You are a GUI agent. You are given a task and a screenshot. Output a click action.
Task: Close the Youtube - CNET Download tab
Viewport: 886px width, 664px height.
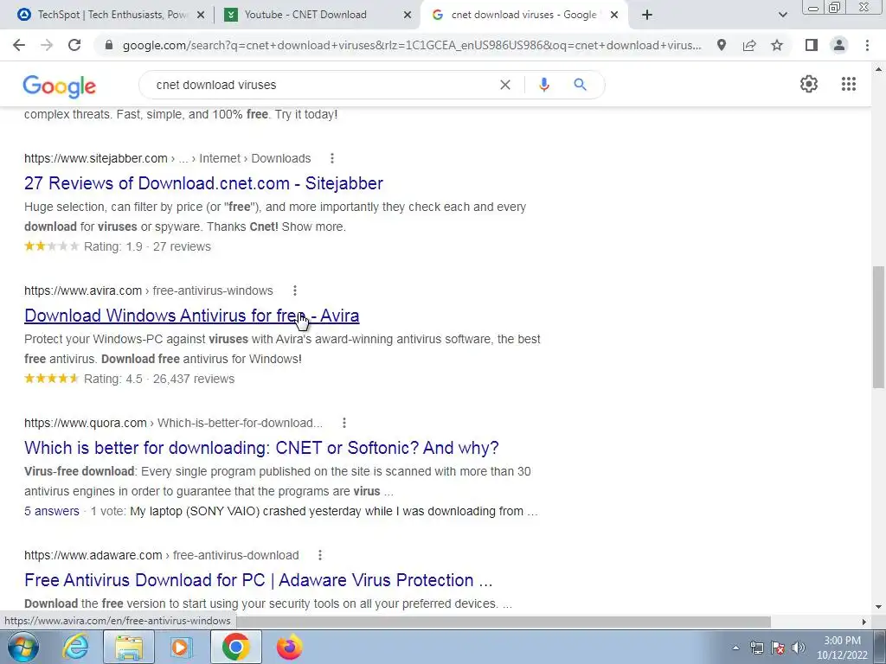coord(408,16)
